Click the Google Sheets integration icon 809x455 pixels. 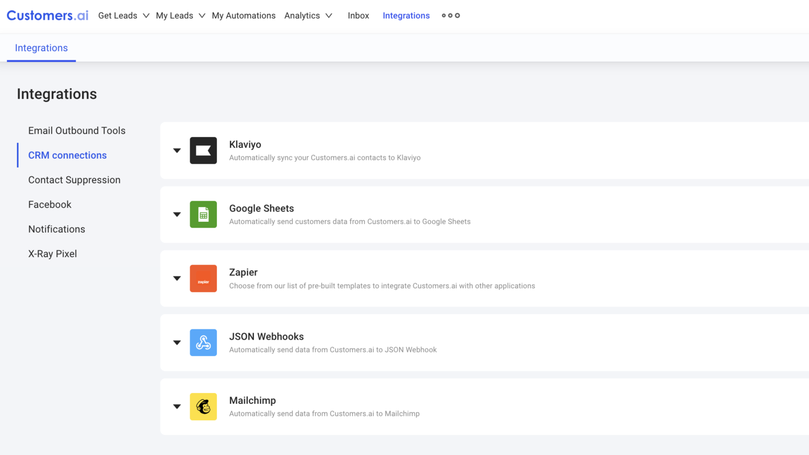203,214
